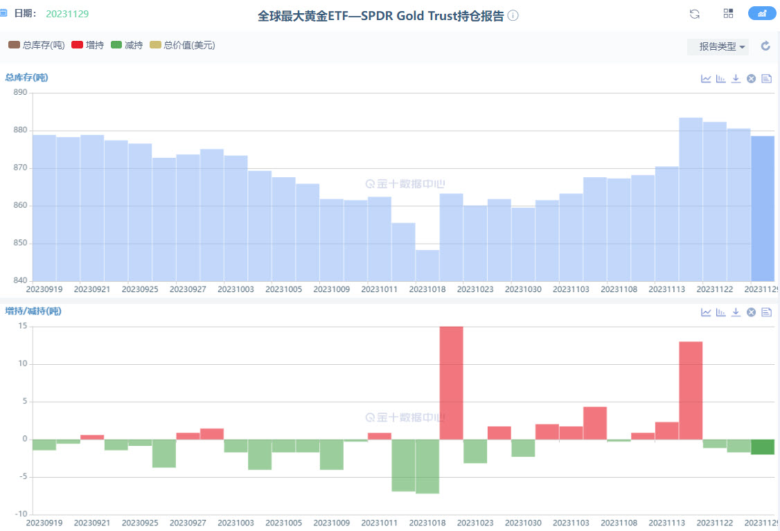
Task: Click the red 增持 legend color swatch
Action: point(77,45)
